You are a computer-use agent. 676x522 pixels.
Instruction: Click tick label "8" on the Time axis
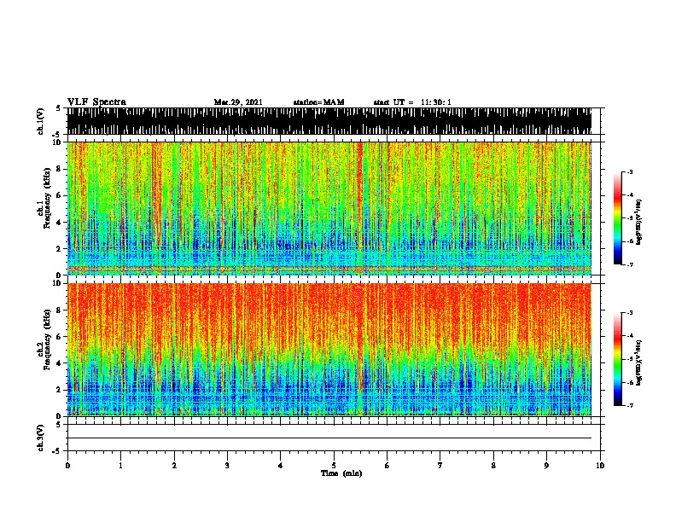[493, 466]
